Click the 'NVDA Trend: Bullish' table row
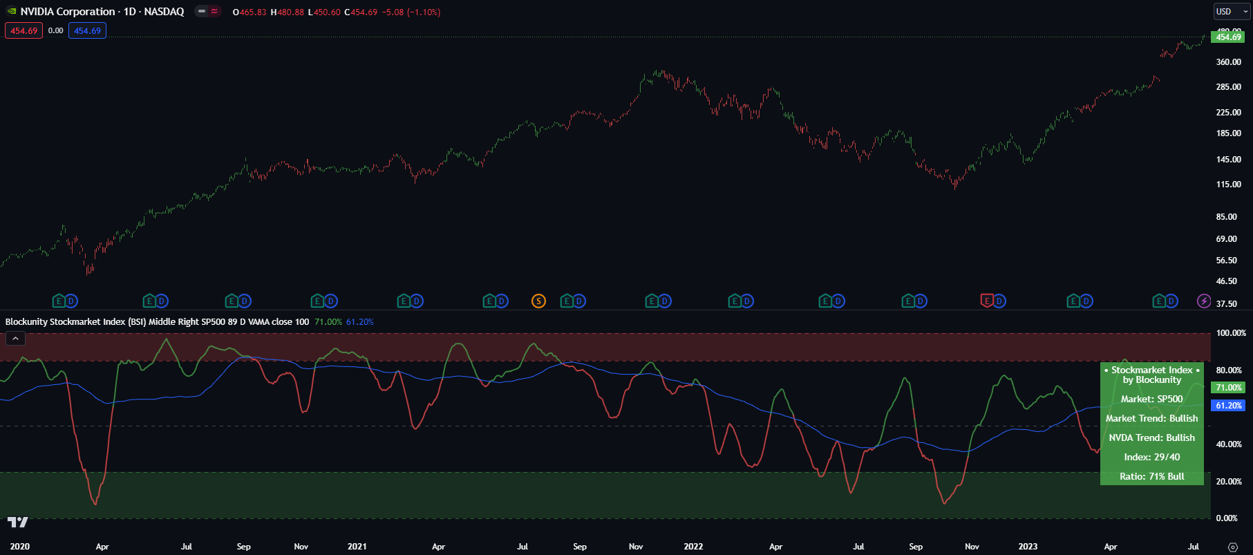 1152,438
